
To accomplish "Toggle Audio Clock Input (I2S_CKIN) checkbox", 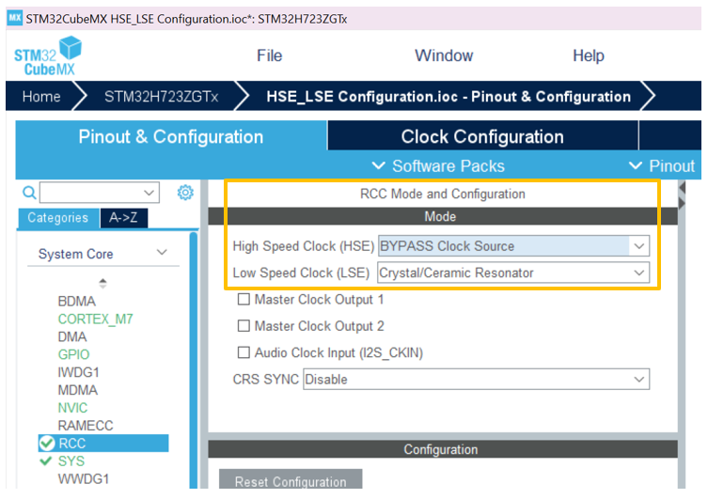I will [x=244, y=352].
